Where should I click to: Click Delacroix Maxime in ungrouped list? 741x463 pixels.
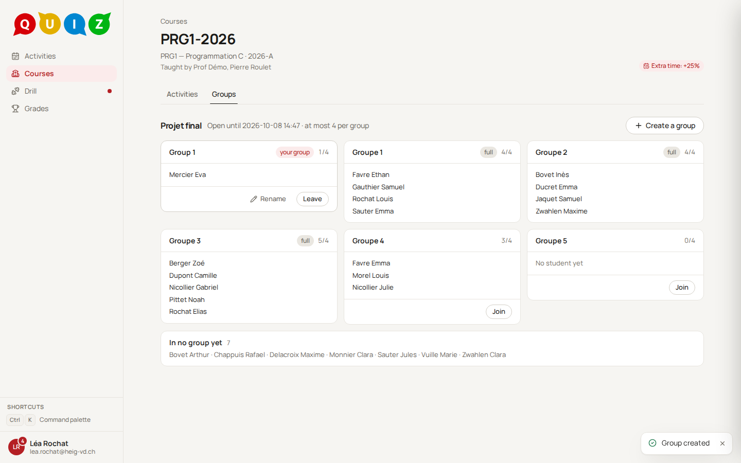297,355
